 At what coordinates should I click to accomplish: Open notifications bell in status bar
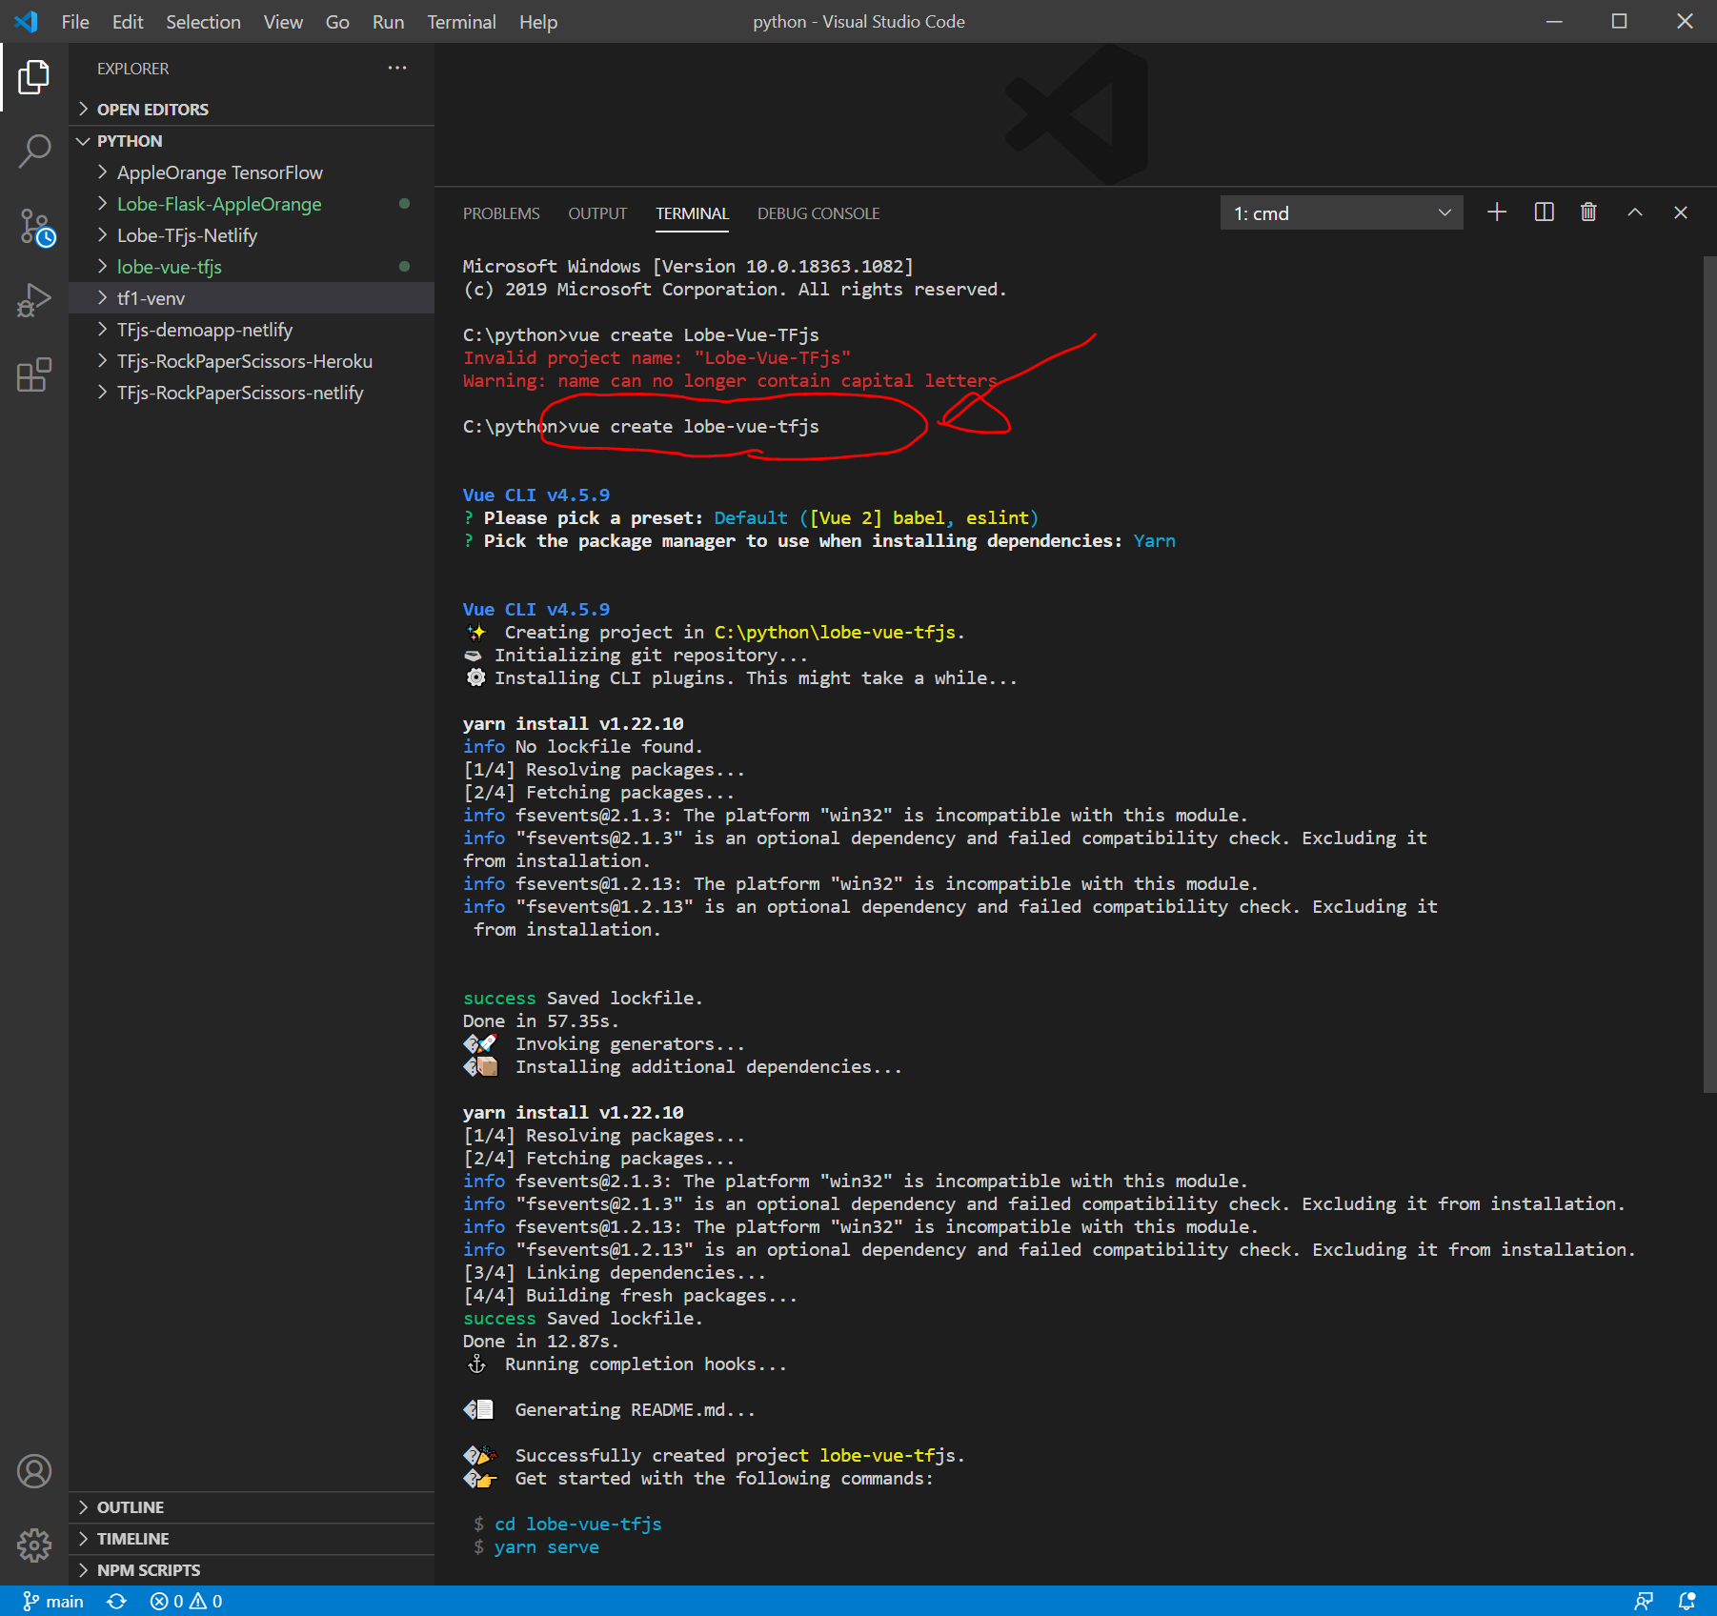tap(1687, 1602)
